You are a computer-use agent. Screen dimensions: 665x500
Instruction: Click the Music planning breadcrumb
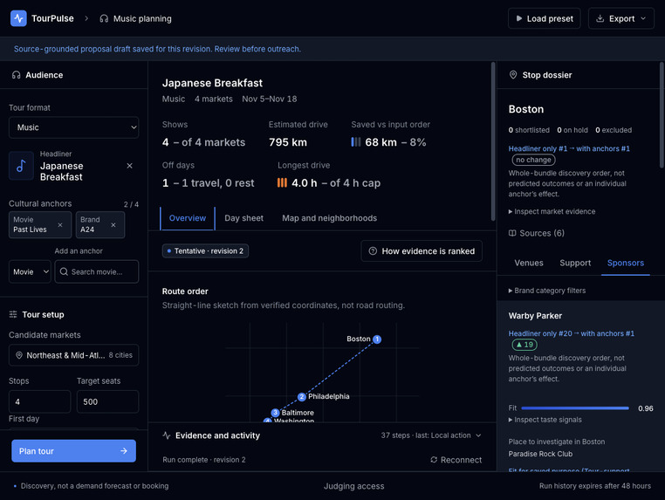tap(136, 18)
